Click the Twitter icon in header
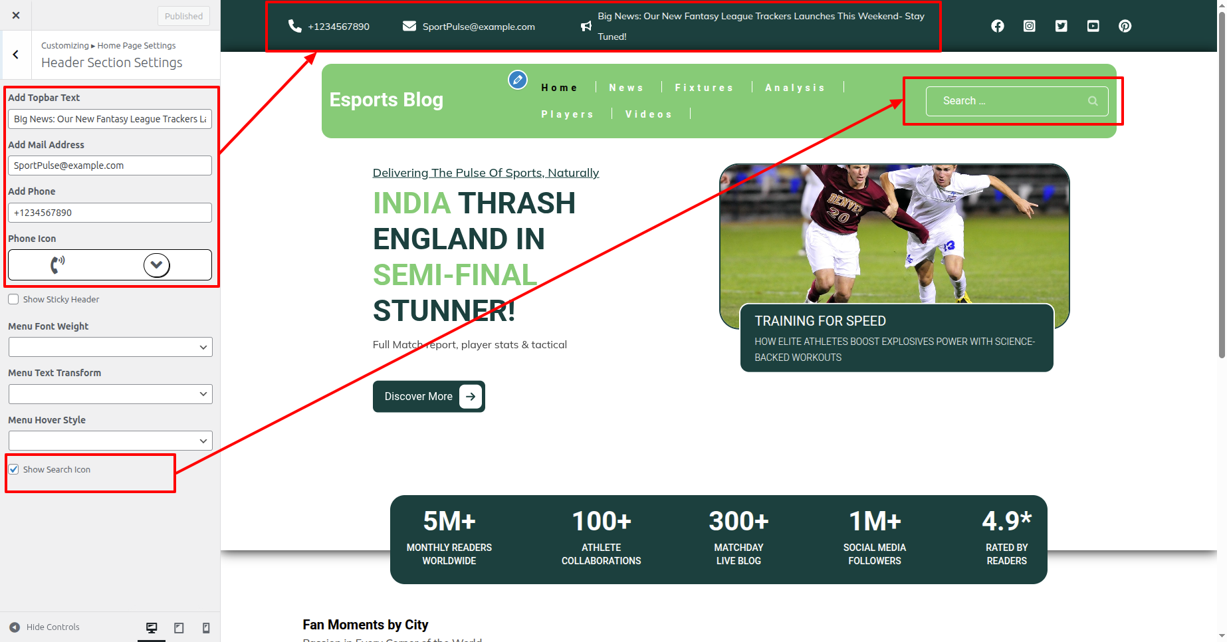Image resolution: width=1227 pixels, height=642 pixels. (x=1061, y=26)
